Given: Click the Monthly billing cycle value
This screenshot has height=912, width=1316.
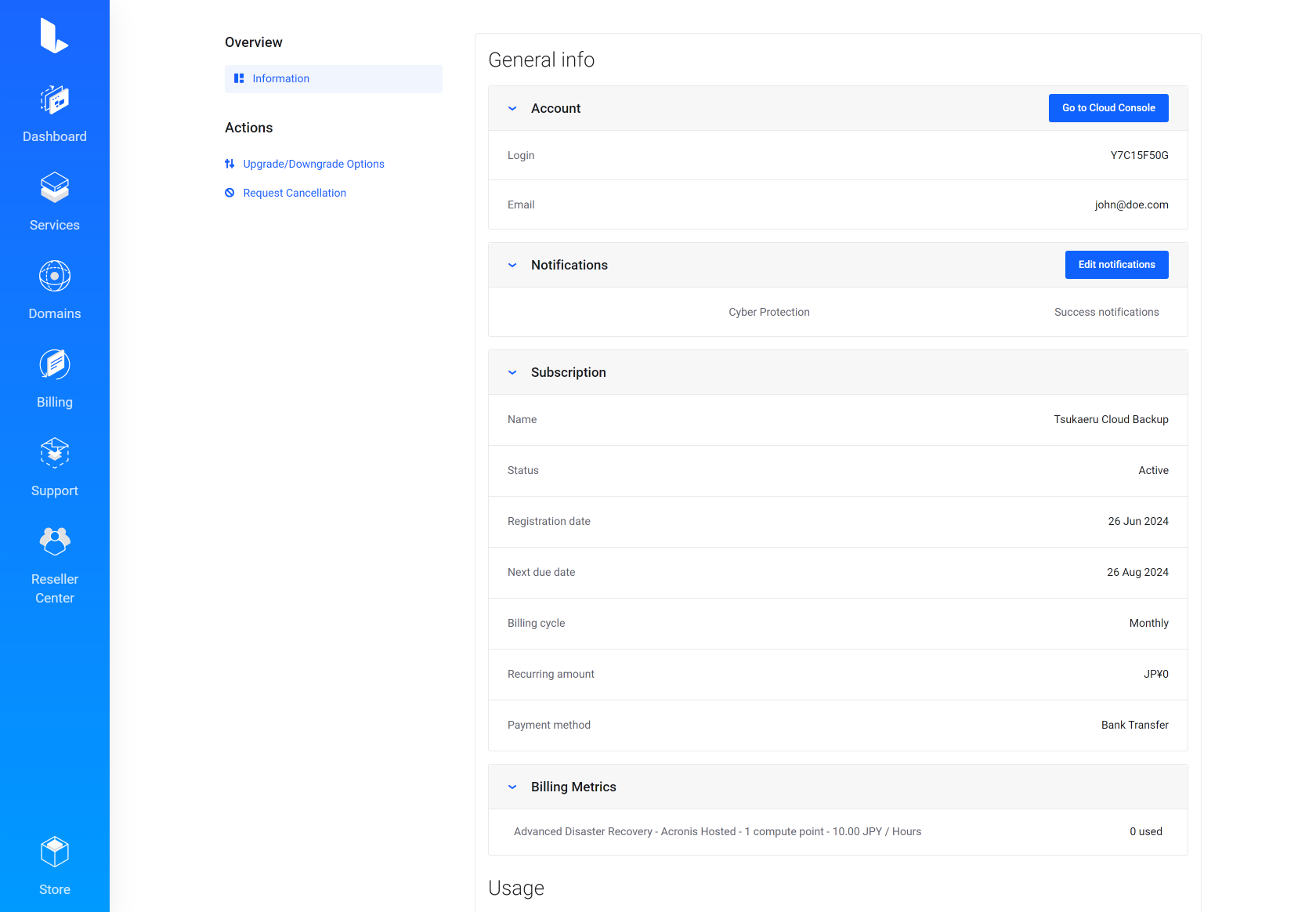Looking at the screenshot, I should (x=1148, y=623).
